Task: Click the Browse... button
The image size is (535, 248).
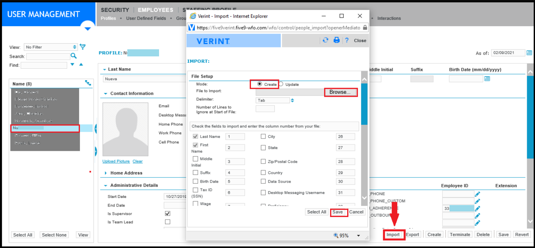Action: [340, 92]
